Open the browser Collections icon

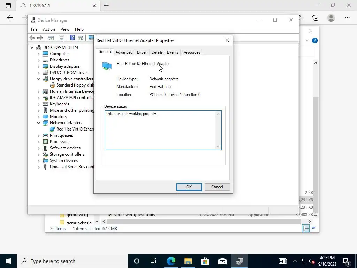click(x=315, y=18)
